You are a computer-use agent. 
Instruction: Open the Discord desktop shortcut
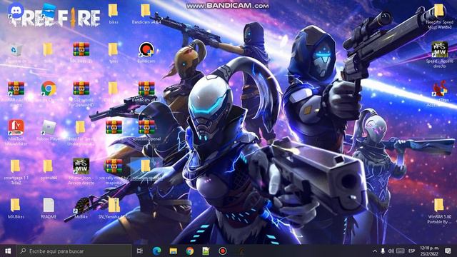16,11
